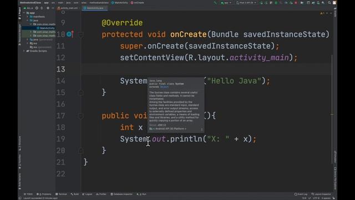
Task: Open the documentation popup options menu
Action: (x=202, y=129)
